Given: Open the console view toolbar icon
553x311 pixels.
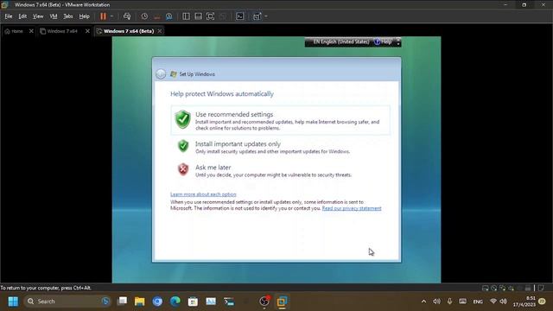Looking at the screenshot, I should click(x=240, y=16).
